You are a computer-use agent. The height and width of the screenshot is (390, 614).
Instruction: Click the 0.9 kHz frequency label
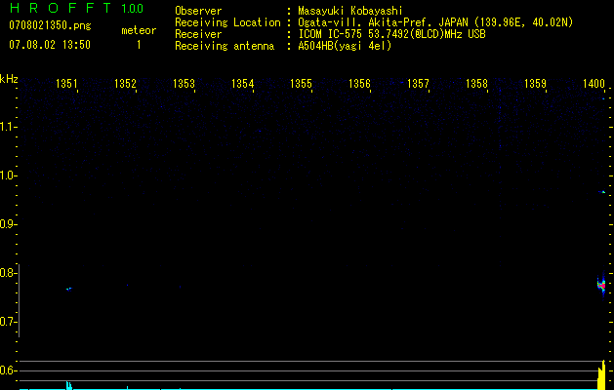tap(8, 224)
